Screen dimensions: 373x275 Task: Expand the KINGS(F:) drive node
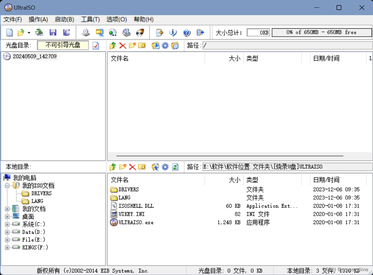tap(7, 248)
